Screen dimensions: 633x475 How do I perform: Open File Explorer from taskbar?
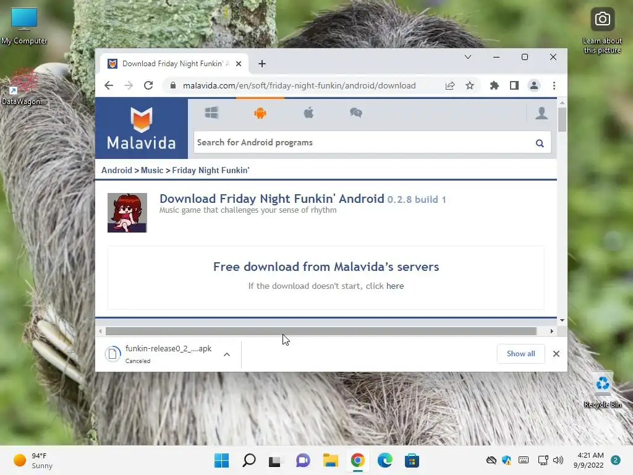pyautogui.click(x=330, y=460)
